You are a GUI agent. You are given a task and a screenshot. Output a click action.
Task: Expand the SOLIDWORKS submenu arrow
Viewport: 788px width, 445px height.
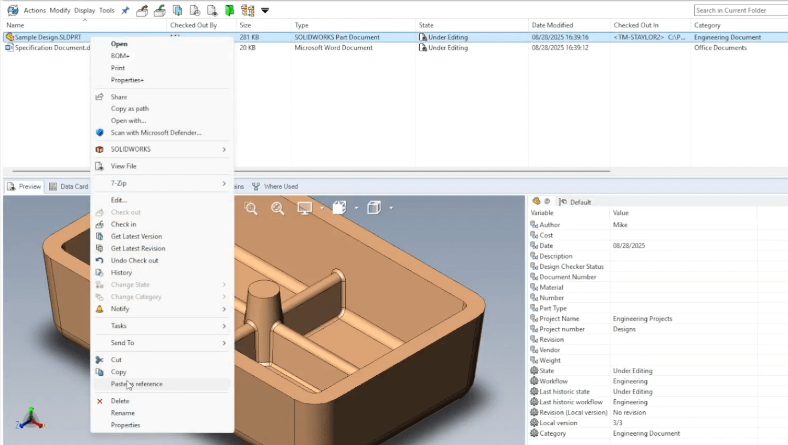coord(224,150)
